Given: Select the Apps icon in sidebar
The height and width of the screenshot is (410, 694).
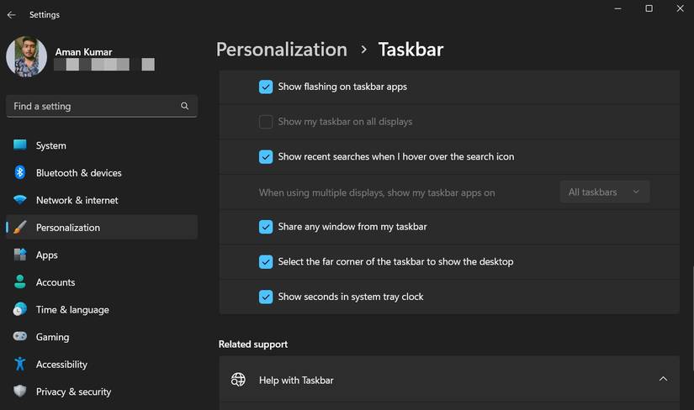Looking at the screenshot, I should (20, 255).
